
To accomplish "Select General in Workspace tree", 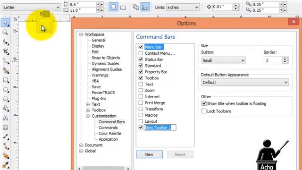I will (x=99, y=40).
